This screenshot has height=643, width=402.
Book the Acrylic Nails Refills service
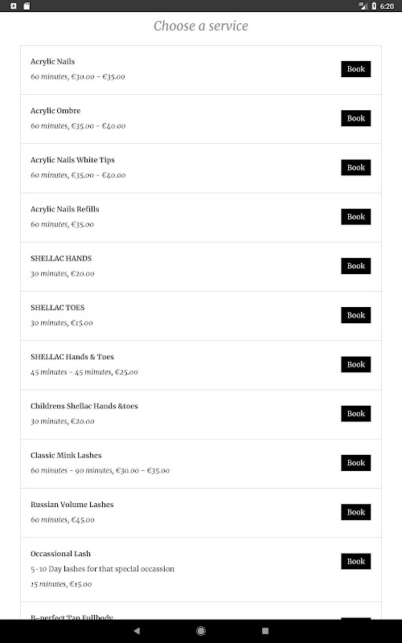355,216
